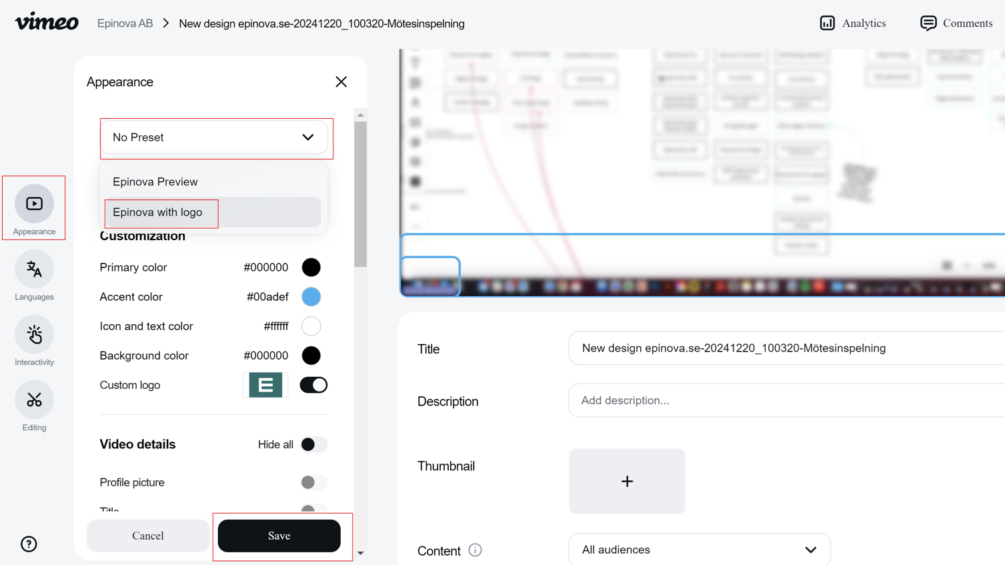Screen dimensions: 1005x565
Task: Toggle the Profile picture switch
Action: 313,482
